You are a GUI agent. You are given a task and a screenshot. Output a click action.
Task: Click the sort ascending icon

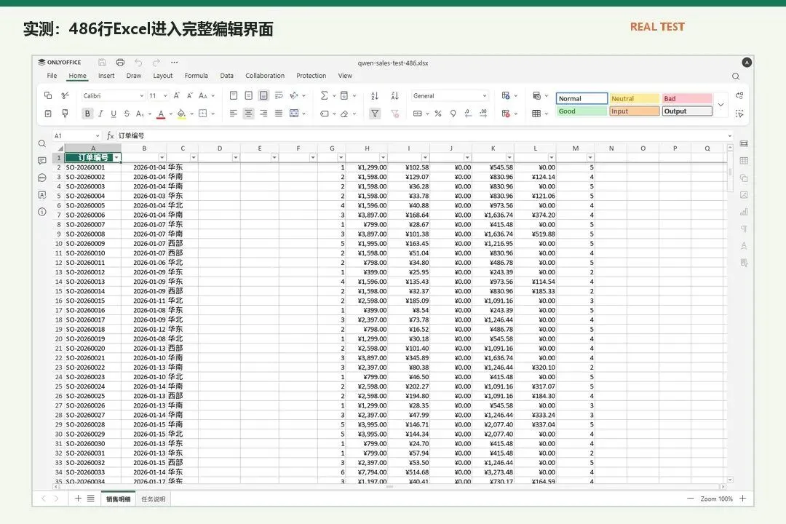point(375,96)
